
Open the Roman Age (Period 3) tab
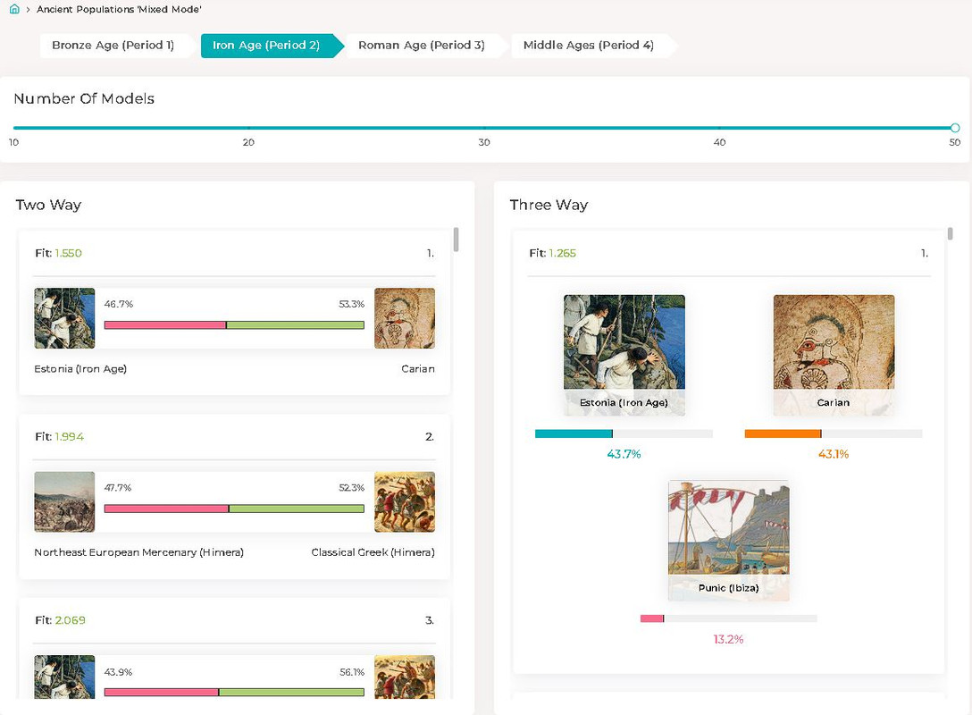(422, 46)
